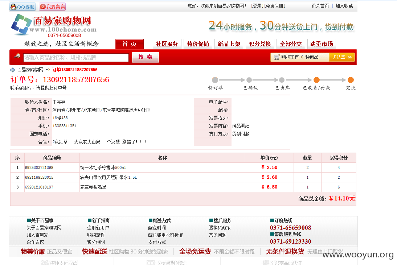Open 积分说明 footer link
This screenshot has width=397, height=265.
96,242
